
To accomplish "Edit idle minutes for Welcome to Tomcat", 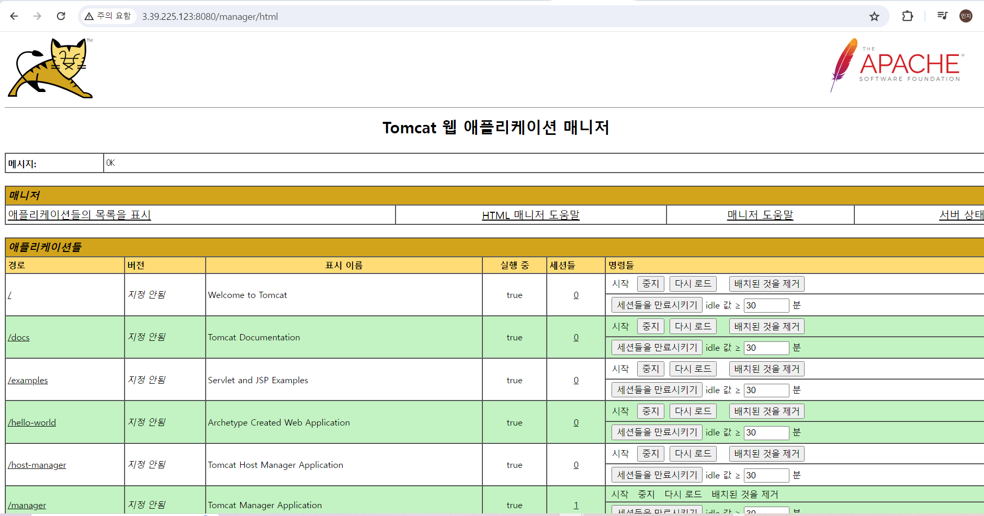I will [x=766, y=305].
